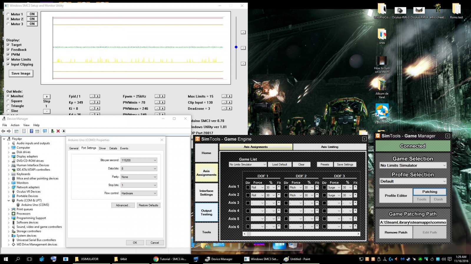Click the red X Uninstall device icon
Screen dimensions: 471x264
pyautogui.click(x=58, y=131)
